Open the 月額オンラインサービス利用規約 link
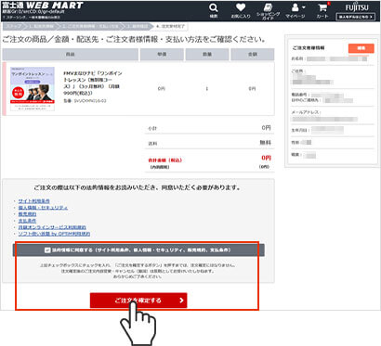This screenshot has width=381, height=346. pos(52,227)
